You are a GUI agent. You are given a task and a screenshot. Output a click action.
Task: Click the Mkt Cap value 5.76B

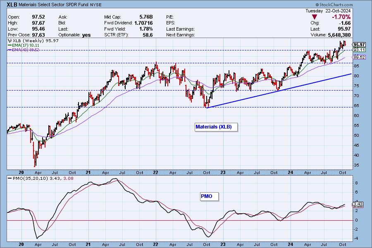tap(146, 17)
